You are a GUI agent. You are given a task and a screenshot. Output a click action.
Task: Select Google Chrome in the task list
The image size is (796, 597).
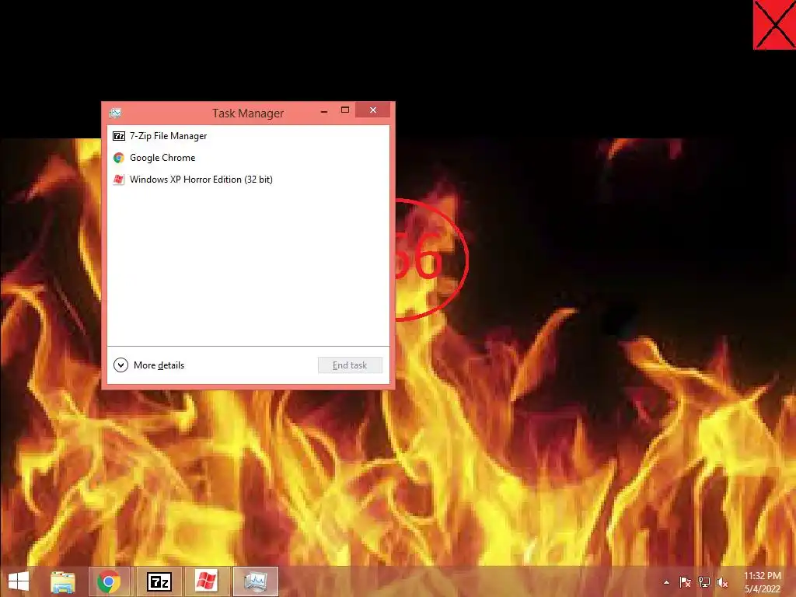pos(248,158)
